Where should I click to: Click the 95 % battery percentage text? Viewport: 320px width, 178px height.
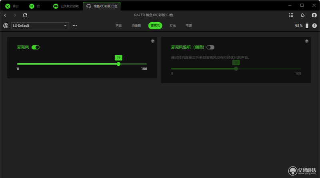coord(298,25)
